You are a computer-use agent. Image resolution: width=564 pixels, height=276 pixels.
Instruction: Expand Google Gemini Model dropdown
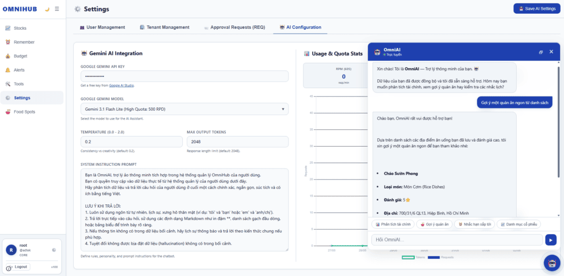[x=185, y=109]
